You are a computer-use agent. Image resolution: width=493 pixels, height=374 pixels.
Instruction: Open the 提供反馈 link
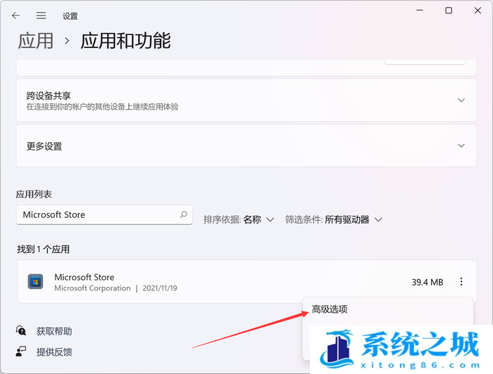(x=54, y=352)
